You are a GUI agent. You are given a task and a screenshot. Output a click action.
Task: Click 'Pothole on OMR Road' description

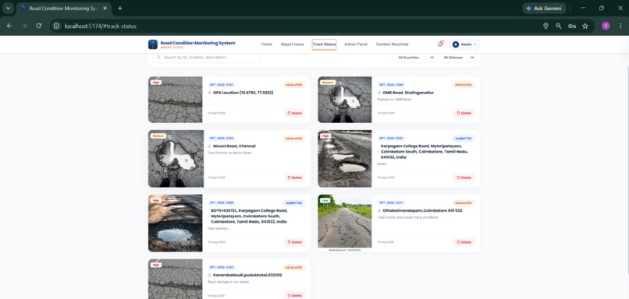pyautogui.click(x=394, y=99)
